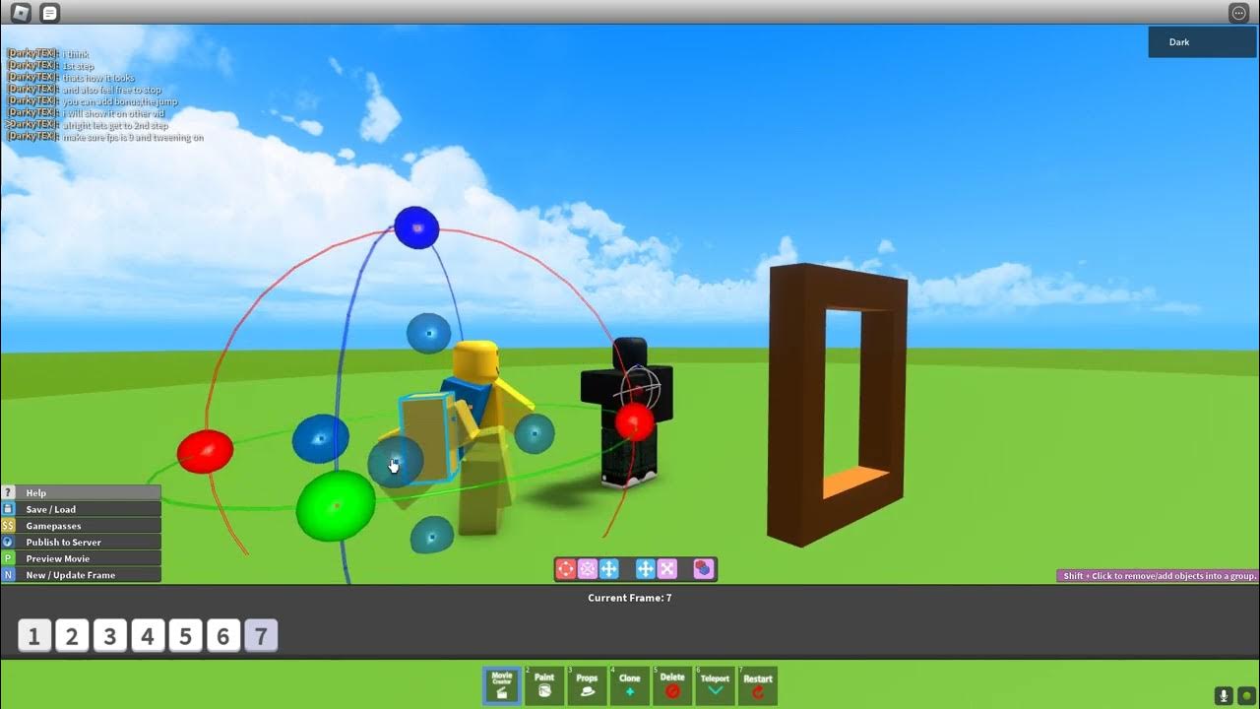Viewport: 1260px width, 709px height.
Task: Select the Restart hotbar tool
Action: [758, 685]
